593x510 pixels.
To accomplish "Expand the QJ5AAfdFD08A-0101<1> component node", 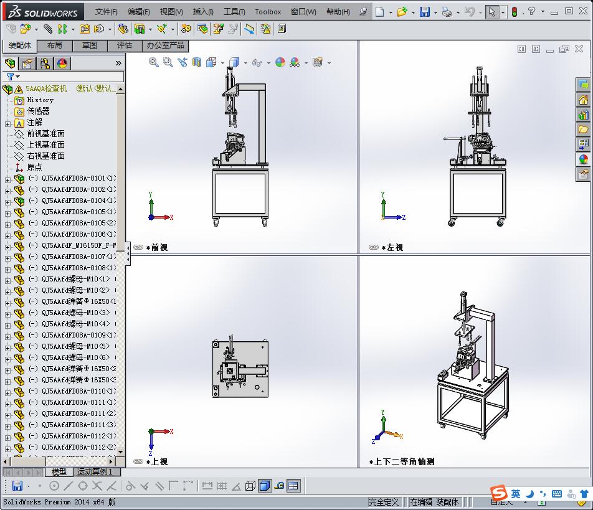I will (7, 180).
